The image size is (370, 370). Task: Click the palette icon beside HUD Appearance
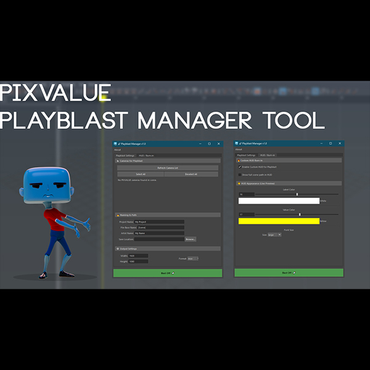tap(239, 183)
